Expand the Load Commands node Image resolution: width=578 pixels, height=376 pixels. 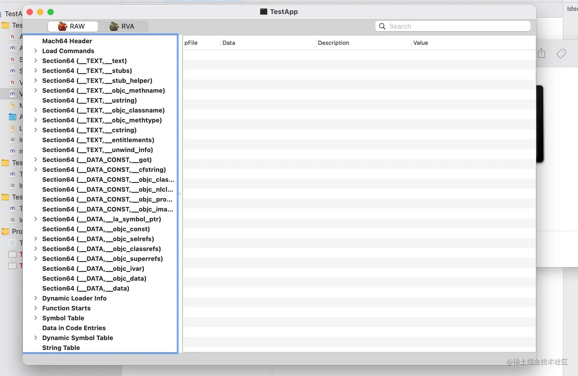36,51
